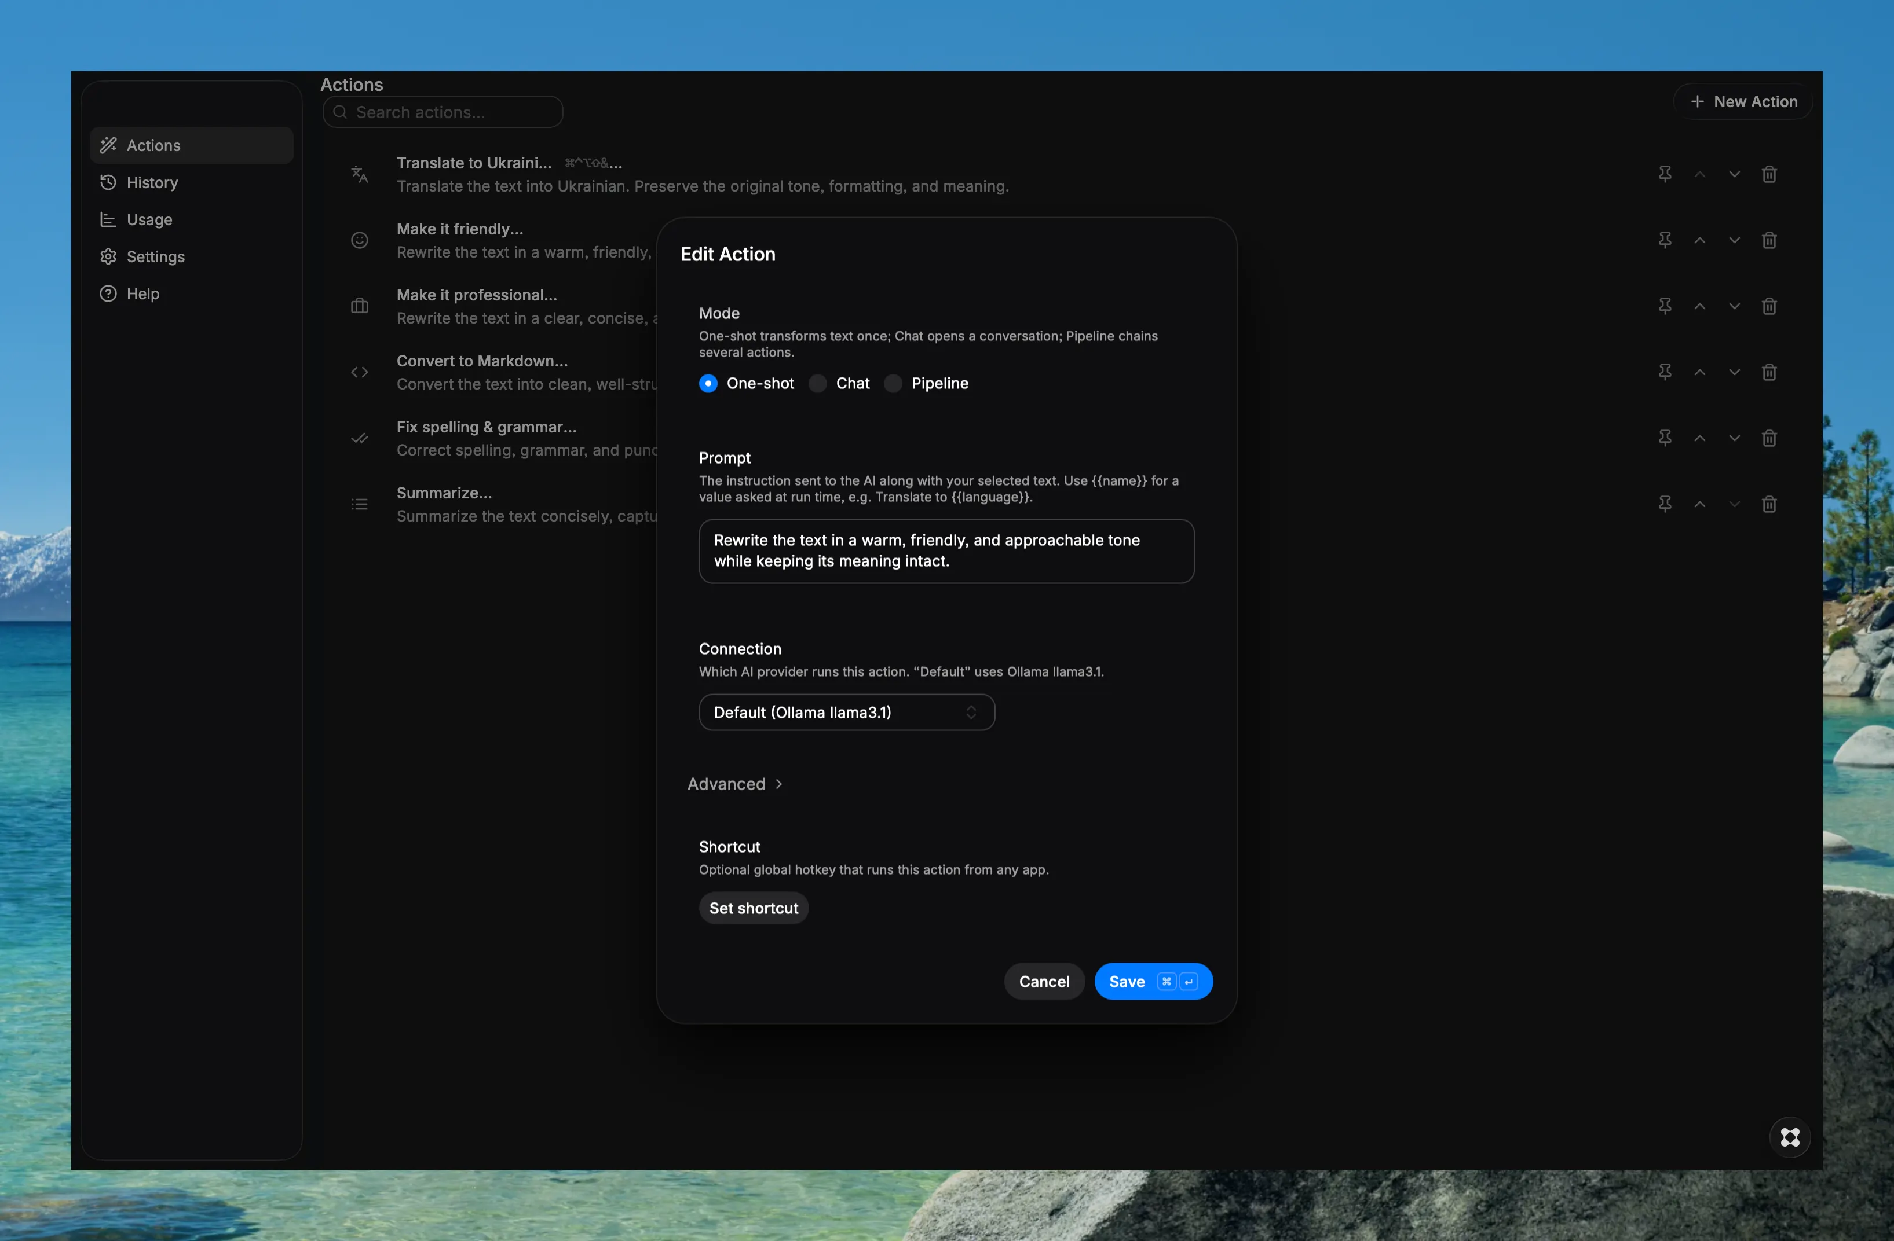Select the Convert to Markdown... action title
The width and height of the screenshot is (1894, 1241).
[482, 361]
